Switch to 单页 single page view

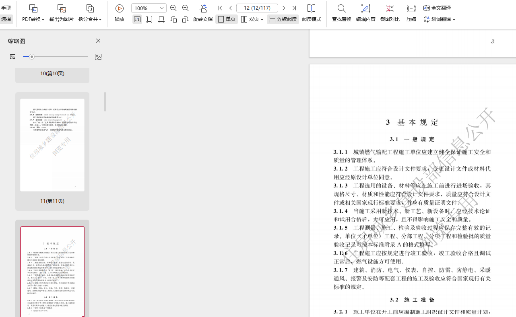click(x=227, y=19)
